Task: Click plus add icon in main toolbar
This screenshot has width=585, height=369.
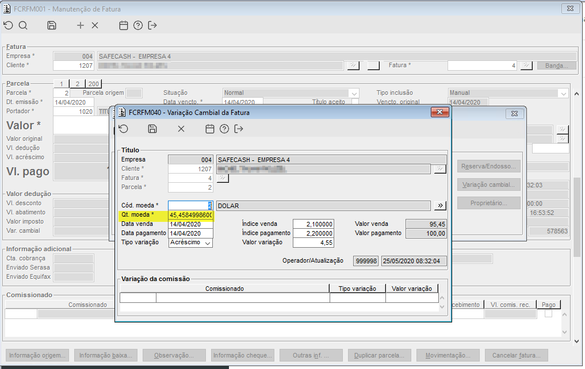Action: tap(80, 25)
